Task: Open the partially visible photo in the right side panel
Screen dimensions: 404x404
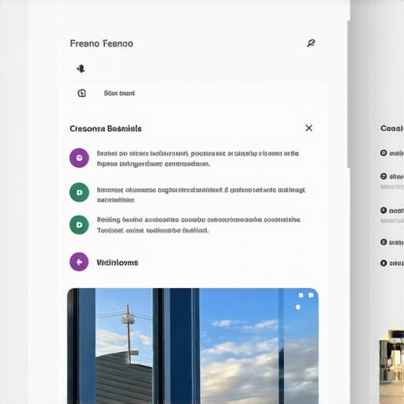Action: 391,367
